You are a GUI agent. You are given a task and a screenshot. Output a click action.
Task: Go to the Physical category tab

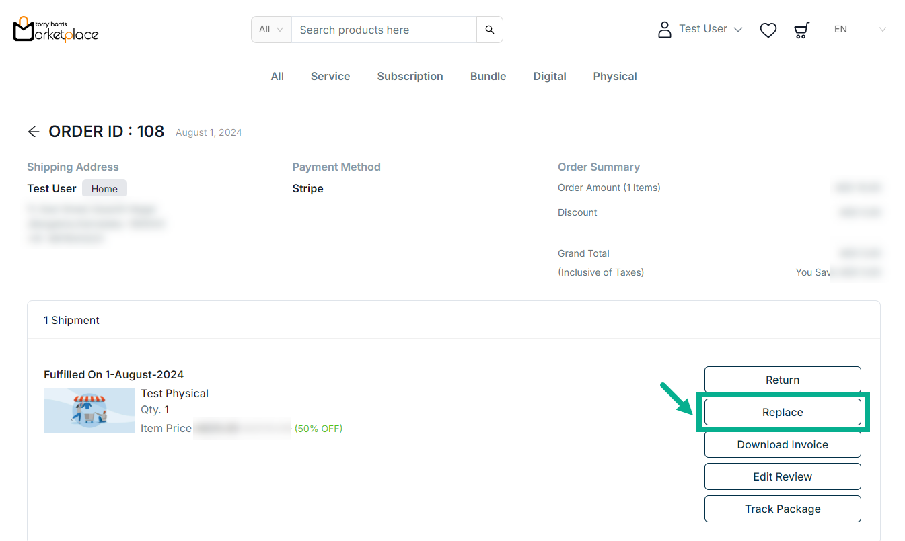tap(614, 76)
